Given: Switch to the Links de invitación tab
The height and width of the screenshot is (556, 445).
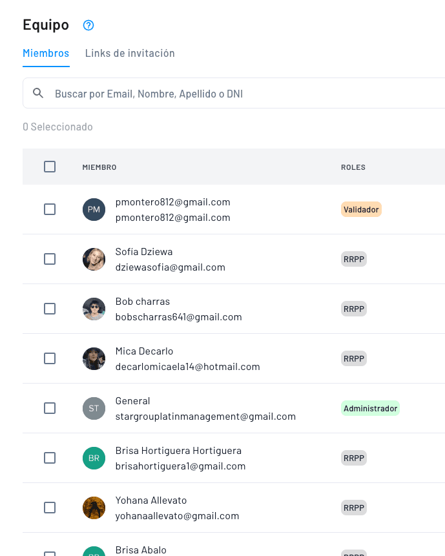Looking at the screenshot, I should pyautogui.click(x=130, y=53).
